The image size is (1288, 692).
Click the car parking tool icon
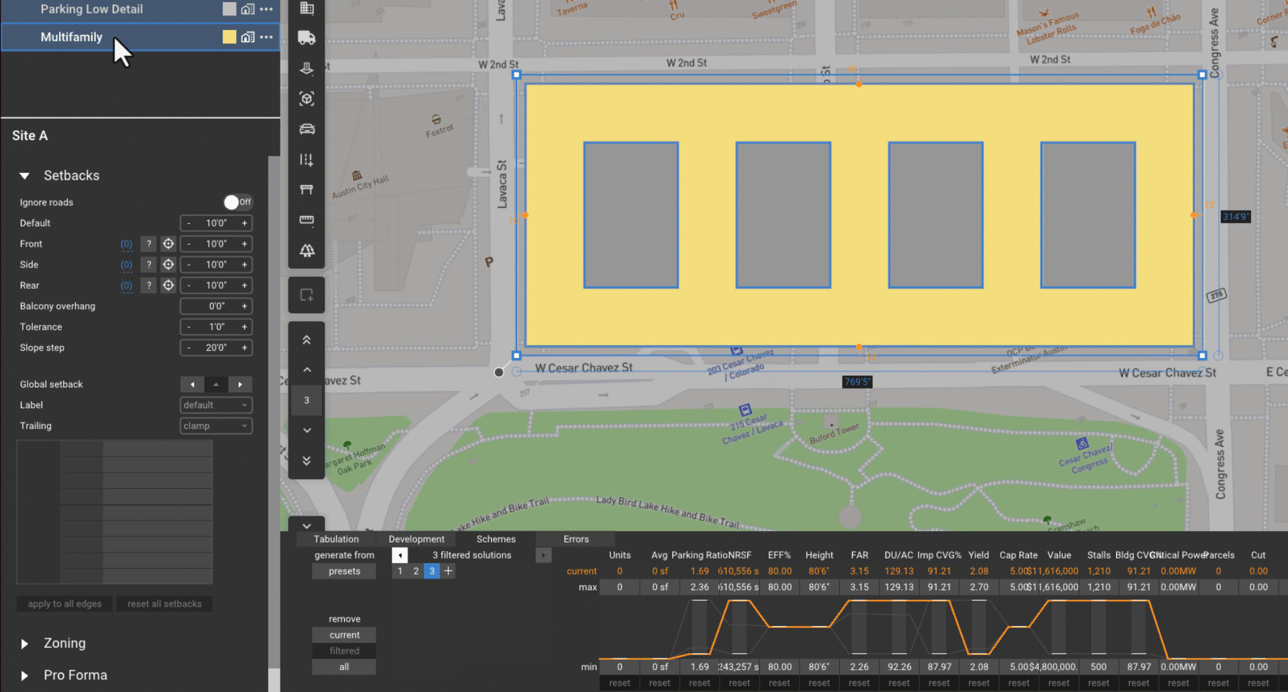click(307, 129)
